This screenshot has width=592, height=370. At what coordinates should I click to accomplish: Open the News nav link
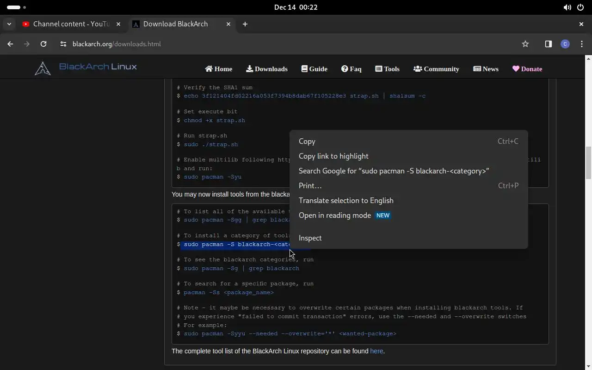486,69
